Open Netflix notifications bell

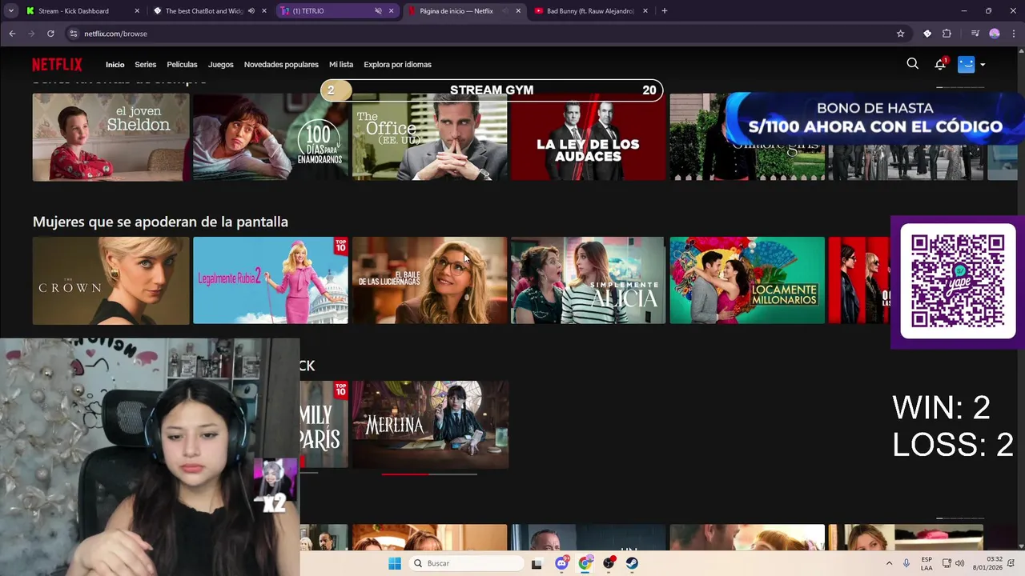coord(940,64)
